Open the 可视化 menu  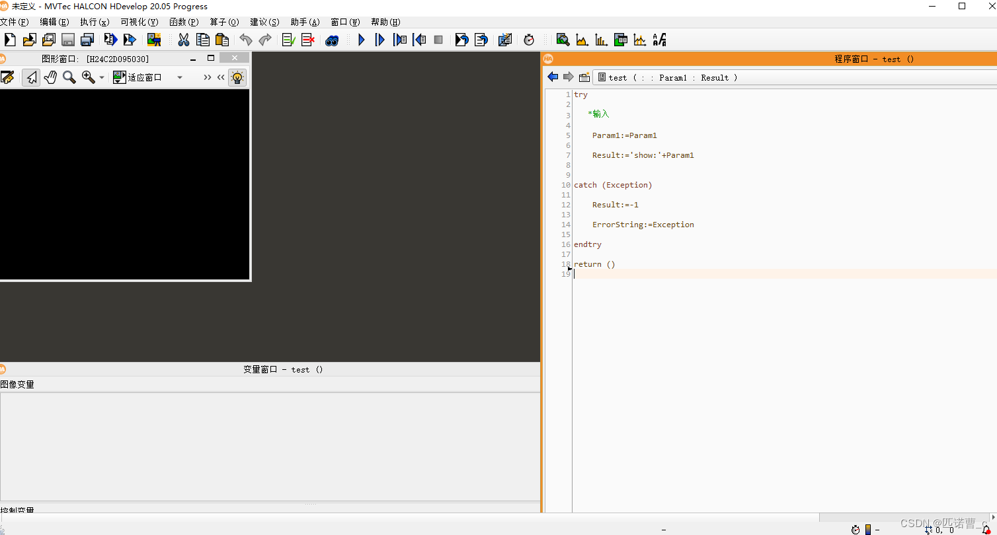click(x=140, y=22)
